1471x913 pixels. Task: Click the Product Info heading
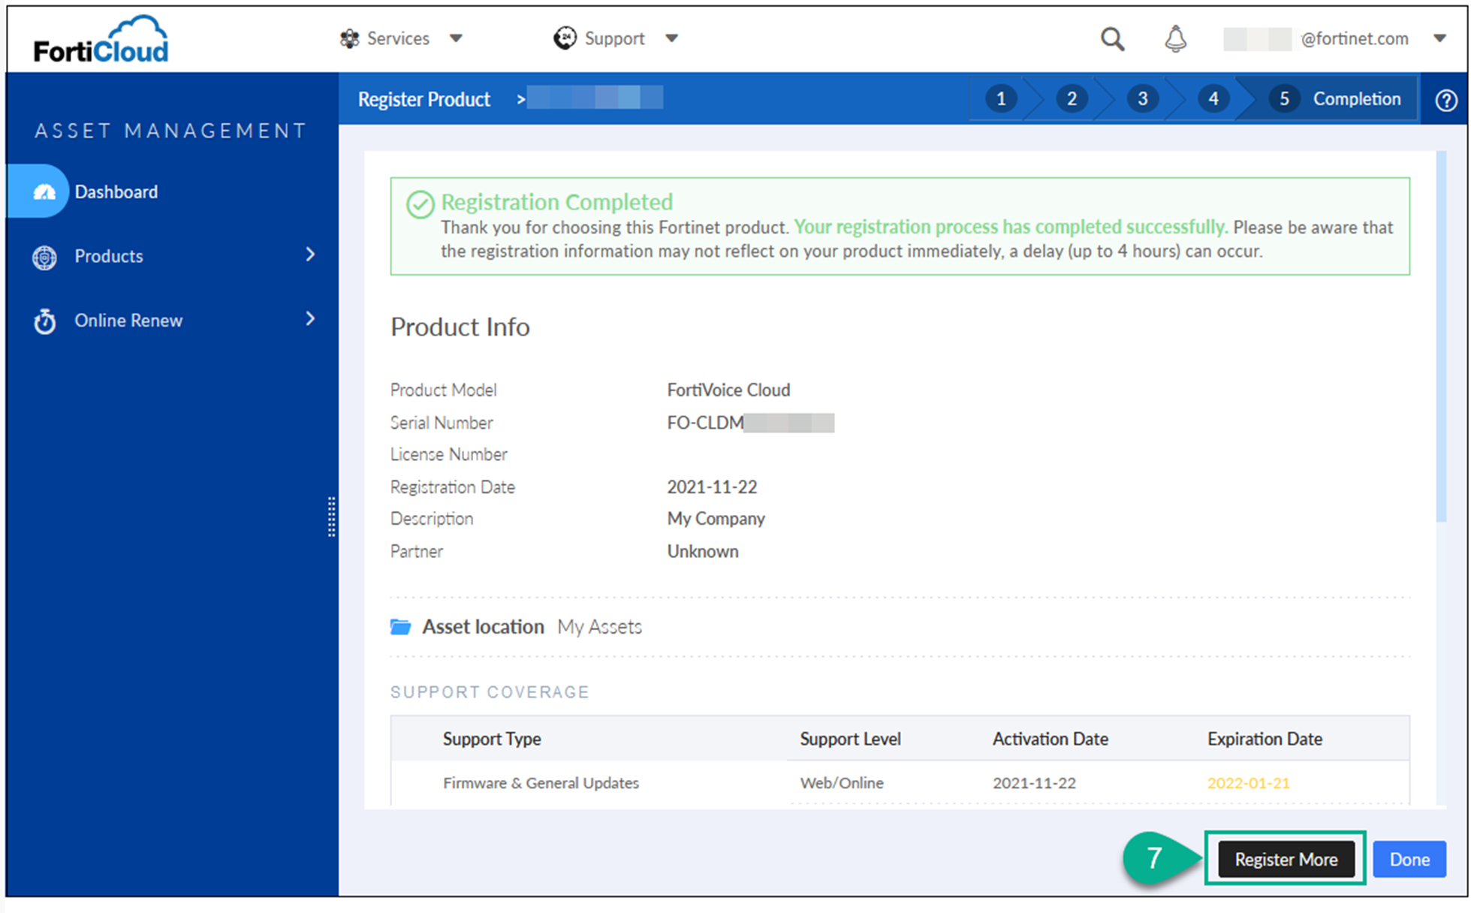point(460,327)
